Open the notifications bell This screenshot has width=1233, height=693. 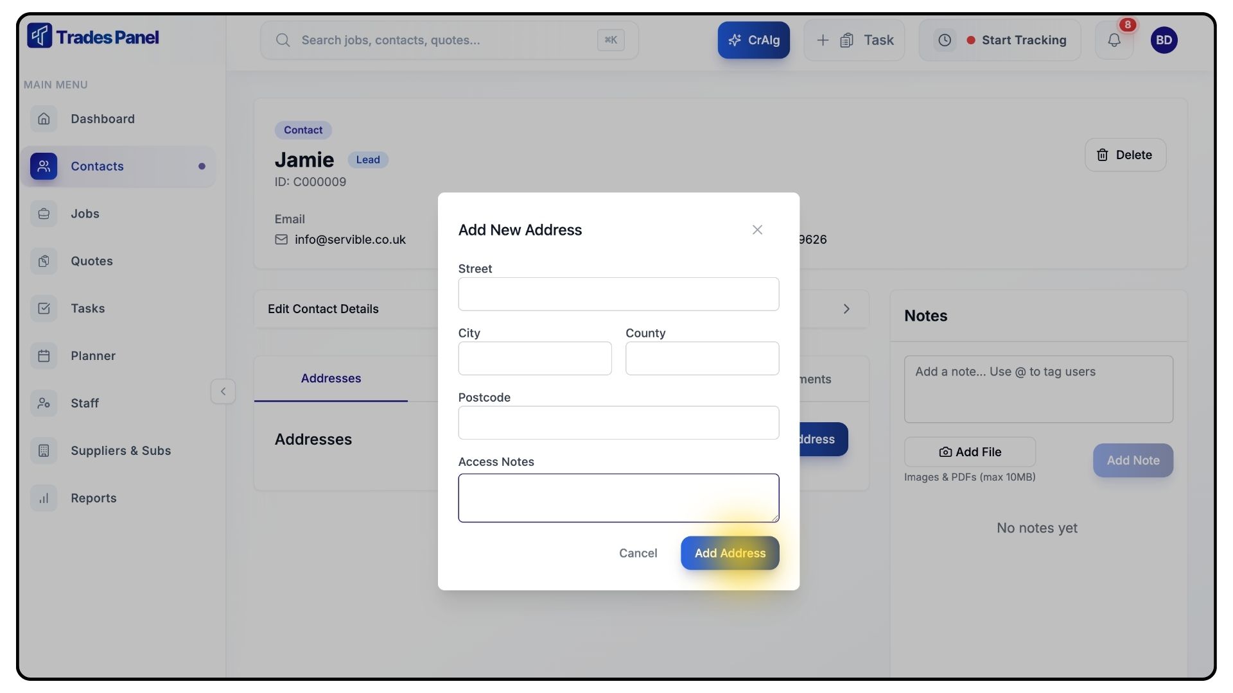1114,40
